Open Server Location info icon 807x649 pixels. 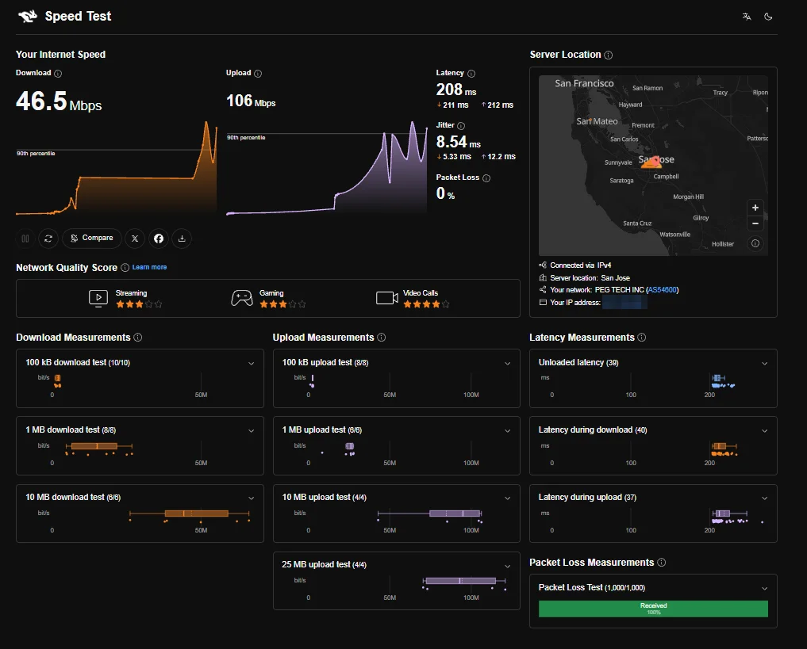[609, 55]
